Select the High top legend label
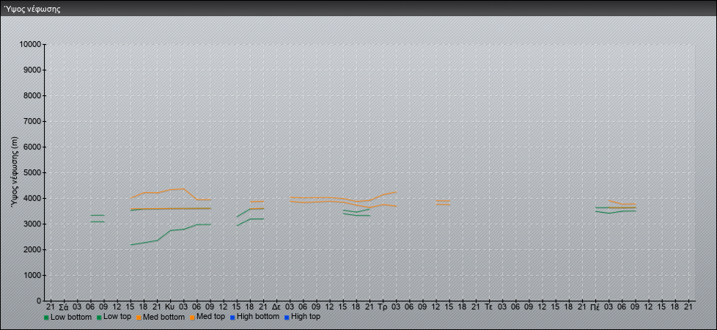This screenshot has height=330, width=717. tap(306, 316)
